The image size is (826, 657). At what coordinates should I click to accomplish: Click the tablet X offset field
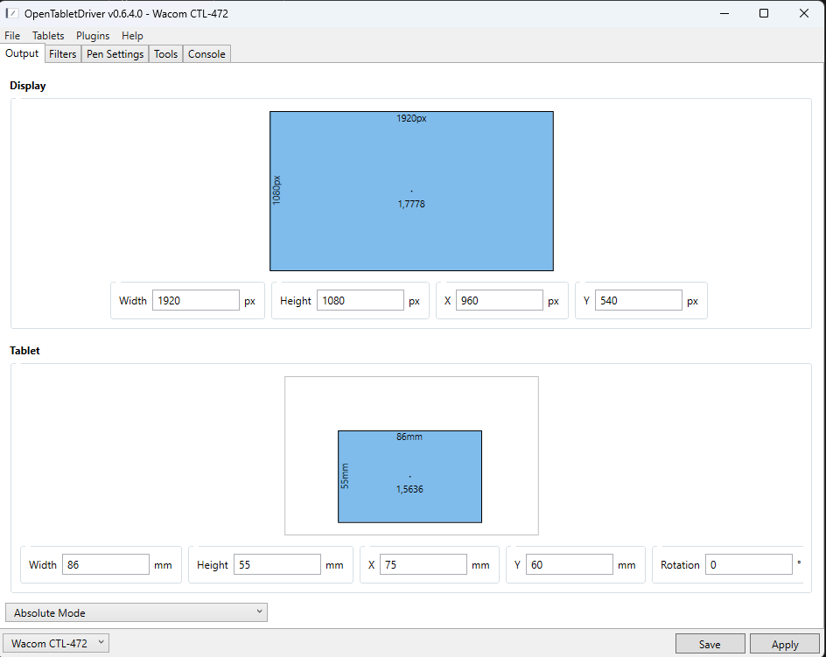coord(423,565)
